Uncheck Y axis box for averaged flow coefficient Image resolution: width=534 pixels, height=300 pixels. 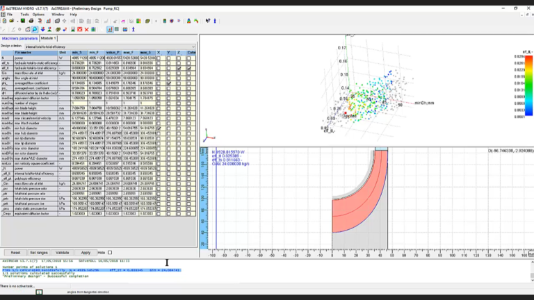pyautogui.click(x=168, y=83)
